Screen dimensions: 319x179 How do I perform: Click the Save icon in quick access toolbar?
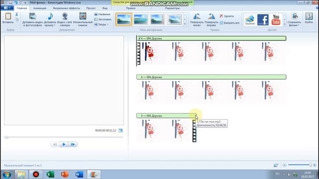pyautogui.click(x=10, y=2)
